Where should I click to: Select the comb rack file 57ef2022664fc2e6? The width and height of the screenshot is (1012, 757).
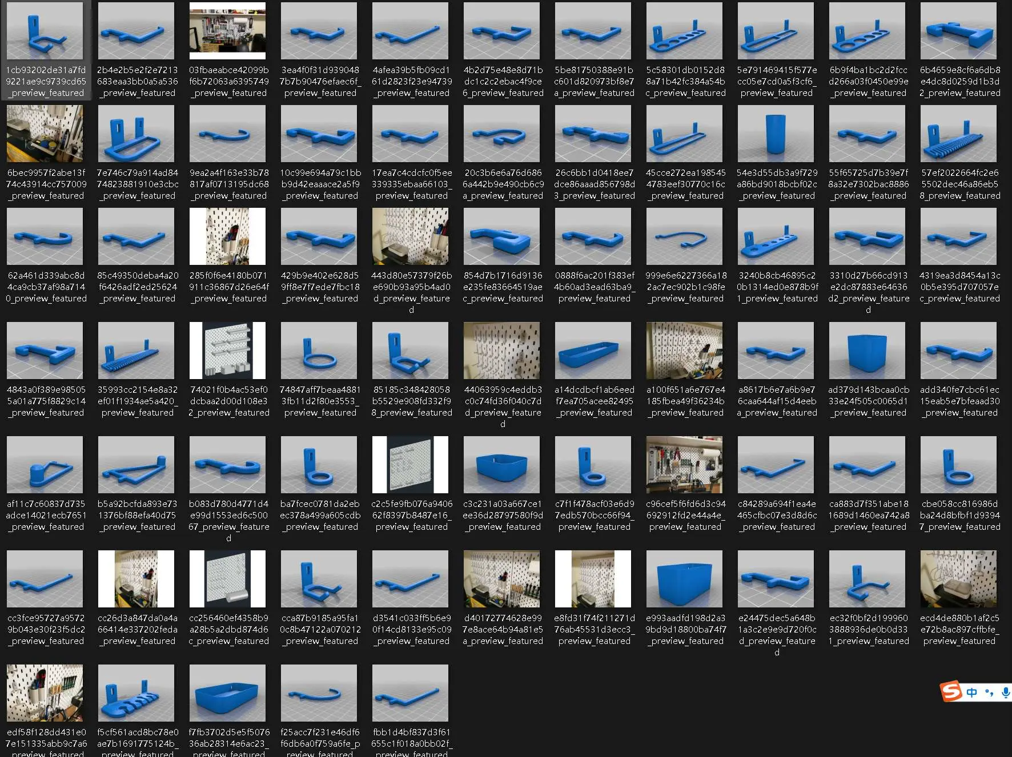[x=958, y=134]
